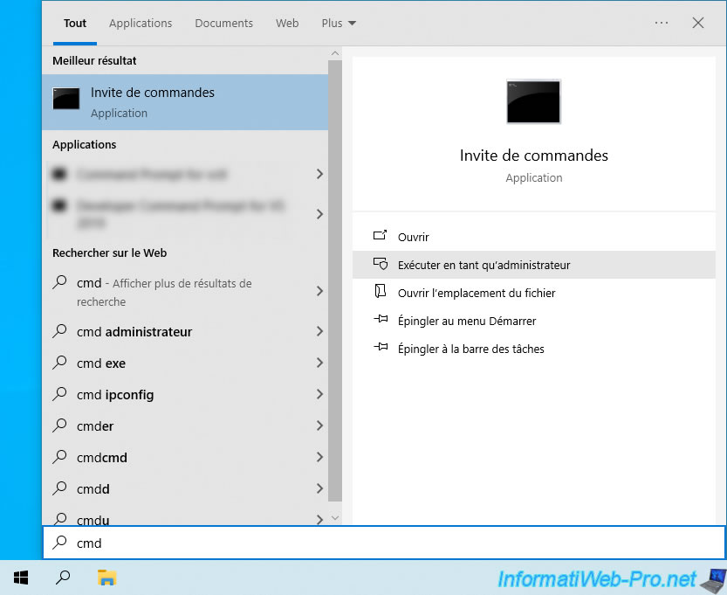Expand arrow for cmd exe suggestion
The image size is (727, 595).
pyautogui.click(x=319, y=363)
